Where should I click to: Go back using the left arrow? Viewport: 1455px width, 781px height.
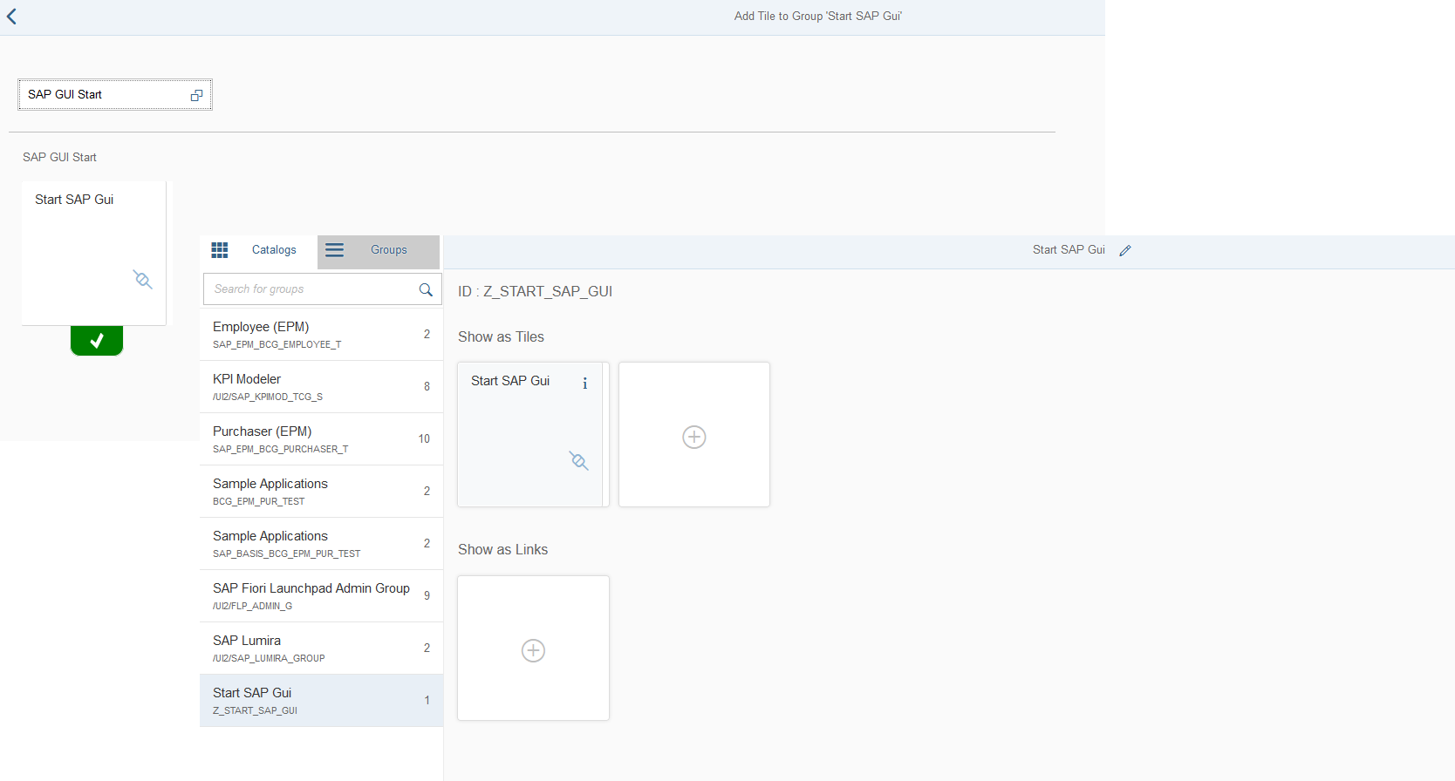(x=11, y=17)
